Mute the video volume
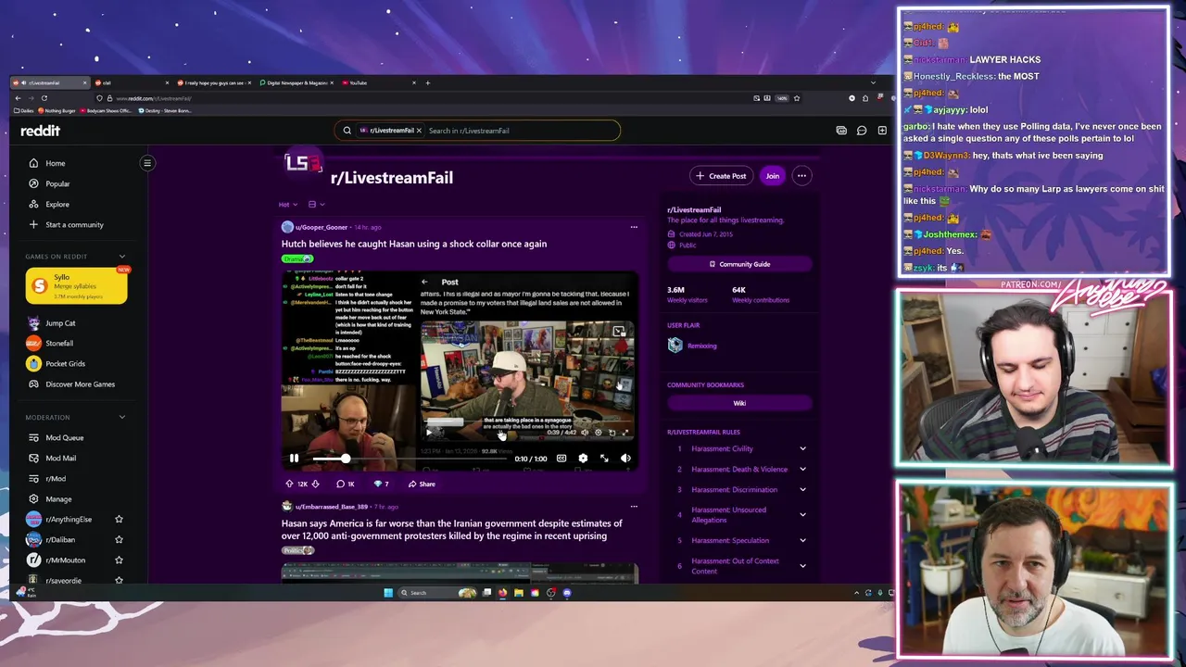1186x667 pixels. click(625, 459)
